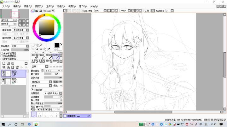Image resolution: width=227 pixels, height=127 pixels.
Task: Toggle pressure 浓度 density checkbox
Action: coord(39,109)
